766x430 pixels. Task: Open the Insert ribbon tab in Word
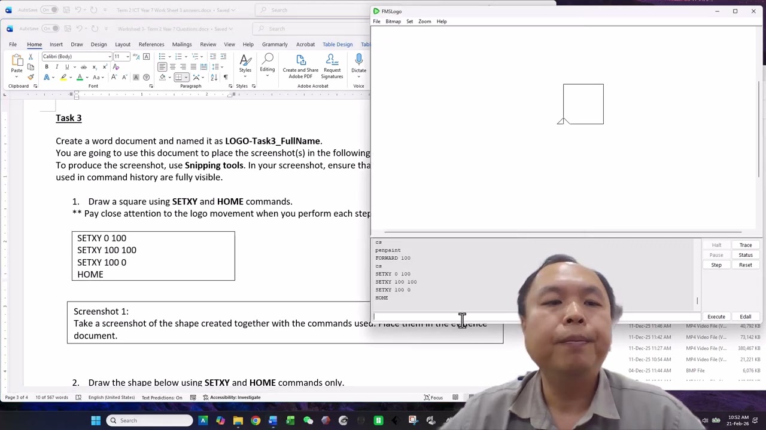[56, 44]
